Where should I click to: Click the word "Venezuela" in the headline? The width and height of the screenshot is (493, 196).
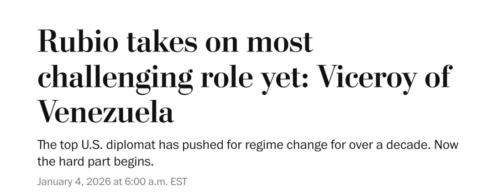[x=105, y=111]
